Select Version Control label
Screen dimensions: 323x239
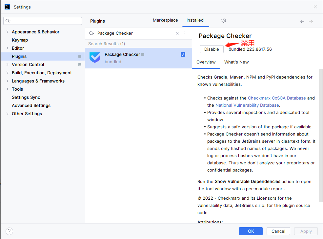coord(28,64)
